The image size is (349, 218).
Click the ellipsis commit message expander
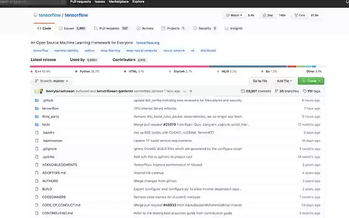[184, 91]
